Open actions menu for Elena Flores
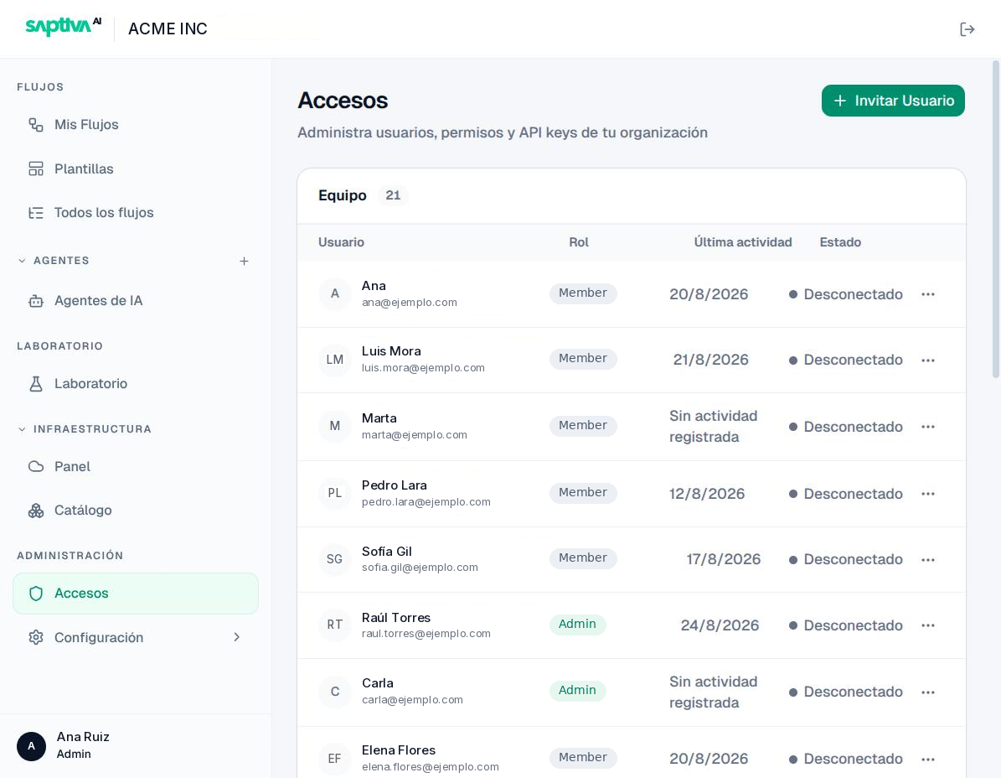Image resolution: width=1001 pixels, height=778 pixels. (x=927, y=759)
